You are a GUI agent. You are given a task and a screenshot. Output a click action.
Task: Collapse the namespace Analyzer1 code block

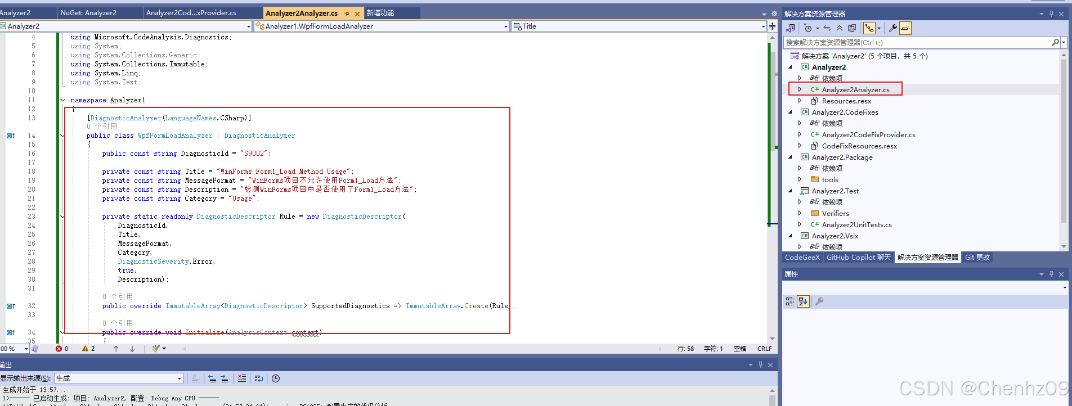click(x=62, y=100)
